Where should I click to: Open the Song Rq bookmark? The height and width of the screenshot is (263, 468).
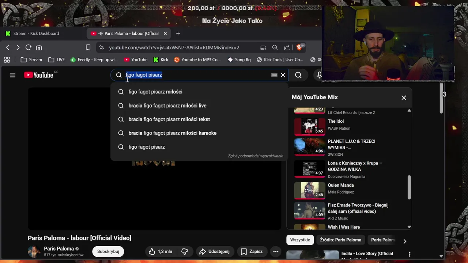239,60
